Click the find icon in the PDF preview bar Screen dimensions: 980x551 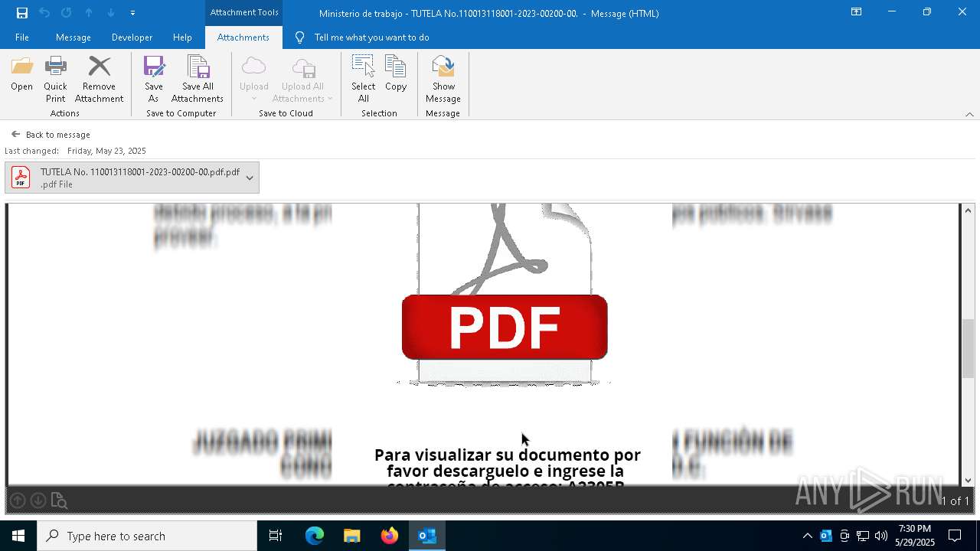point(59,500)
